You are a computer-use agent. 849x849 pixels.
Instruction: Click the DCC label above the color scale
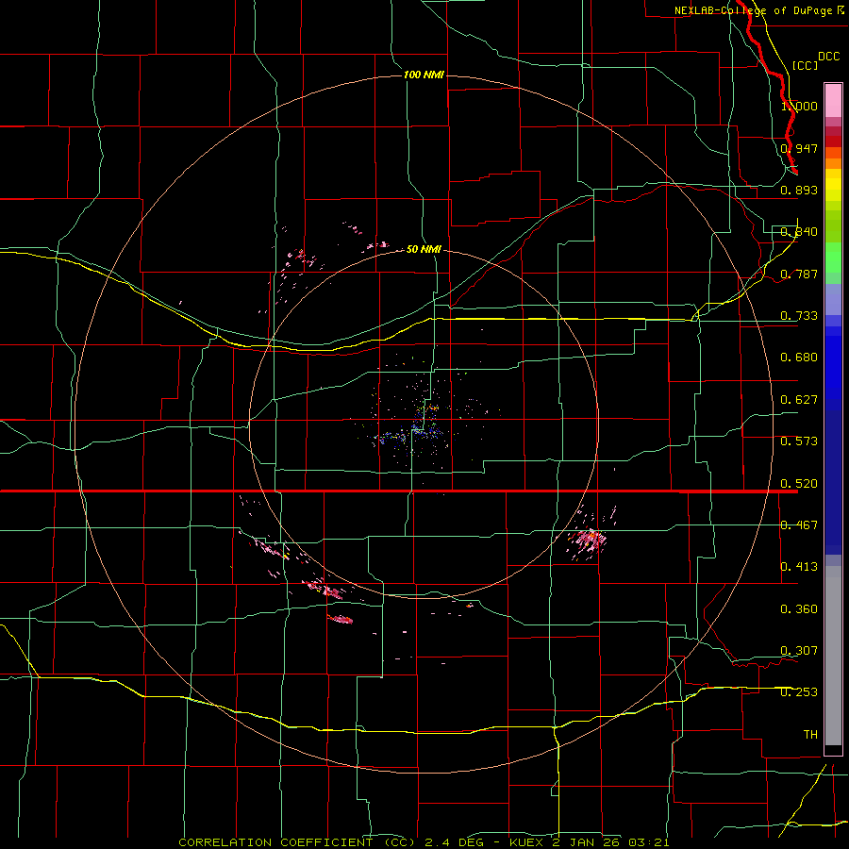pos(828,57)
